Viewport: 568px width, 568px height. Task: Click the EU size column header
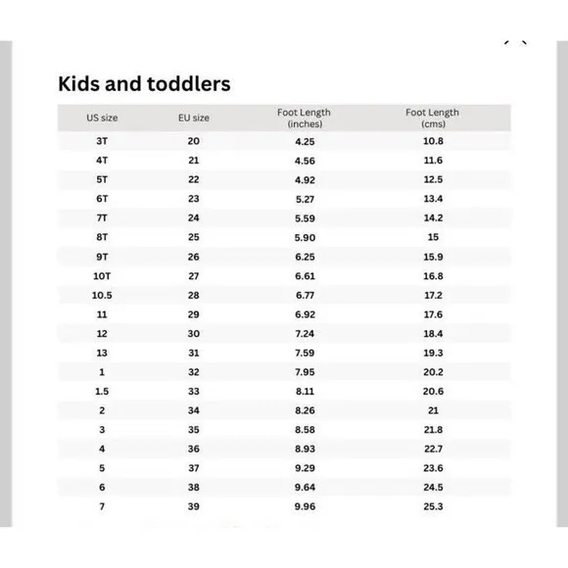(x=194, y=118)
